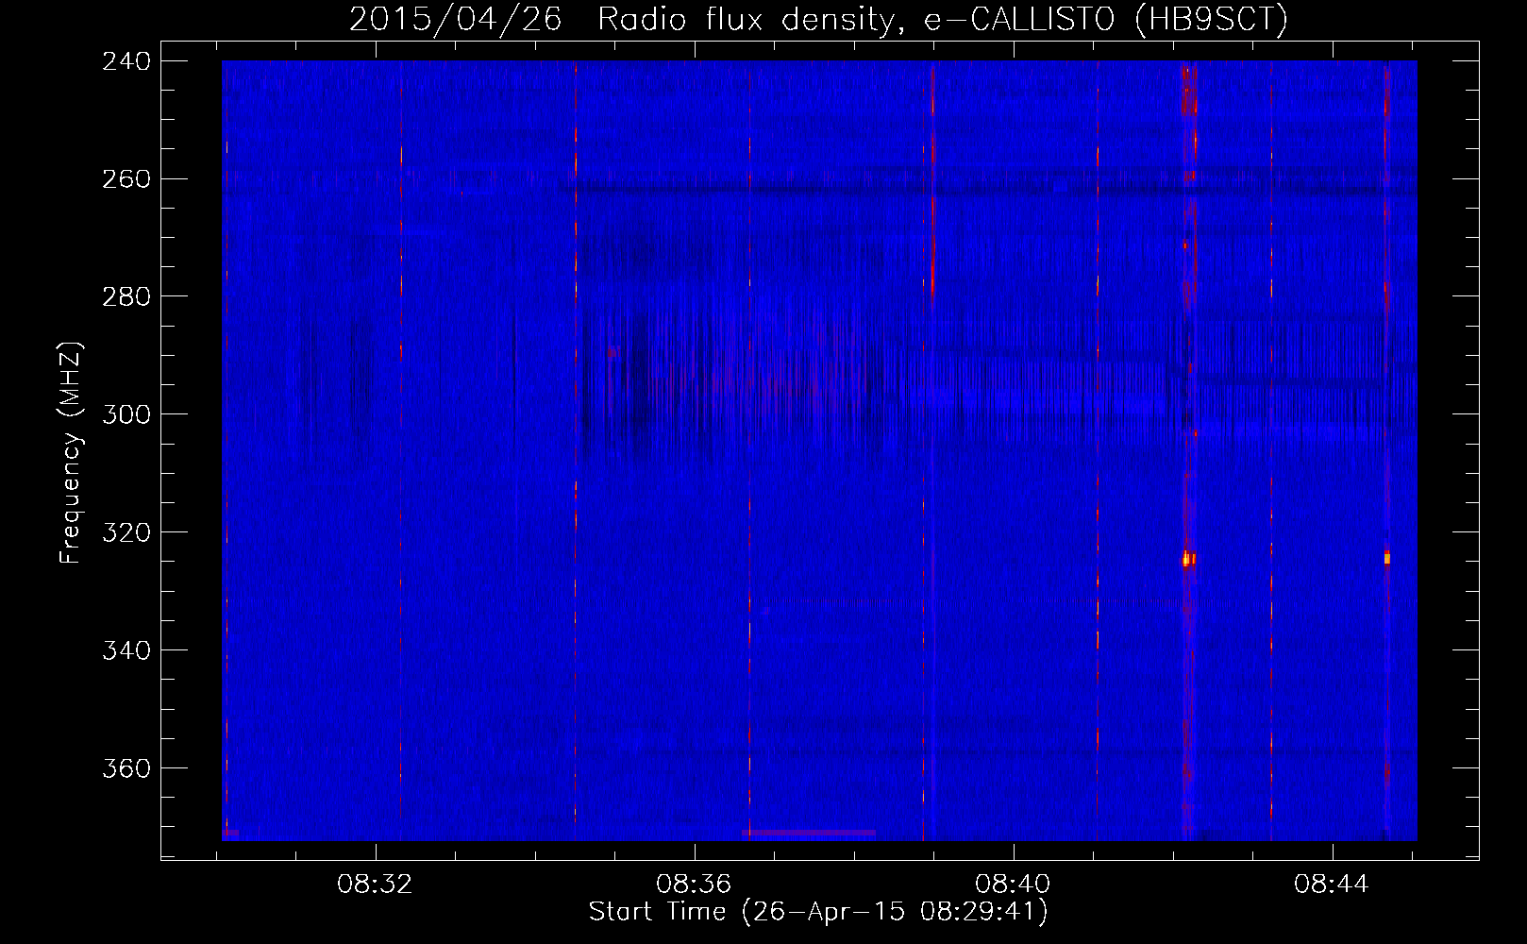Click the small red spot near 290 MHz

pyautogui.click(x=612, y=352)
